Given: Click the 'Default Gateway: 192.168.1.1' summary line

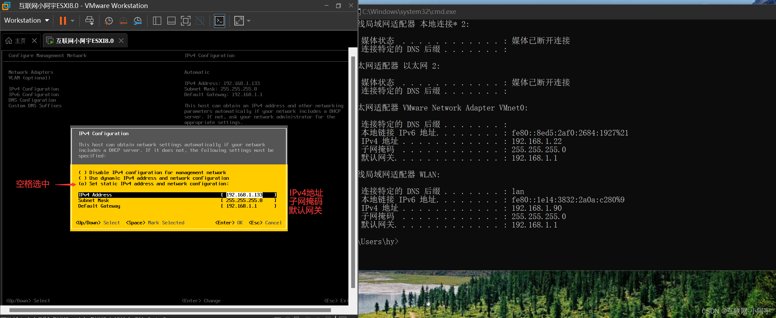Looking at the screenshot, I should tap(224, 94).
